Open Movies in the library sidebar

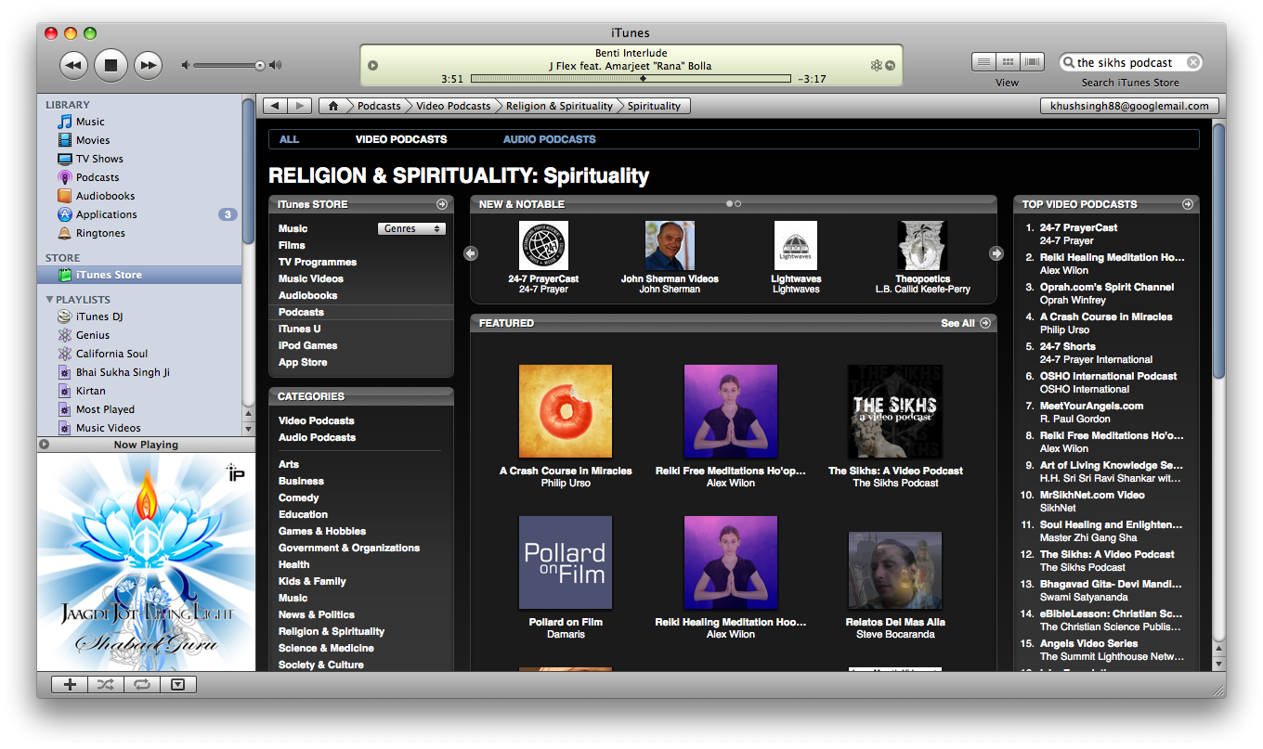pos(93,140)
